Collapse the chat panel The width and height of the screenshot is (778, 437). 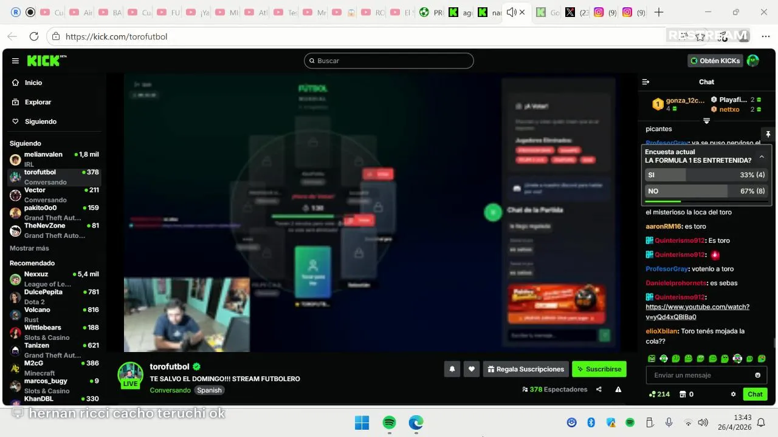(x=645, y=82)
